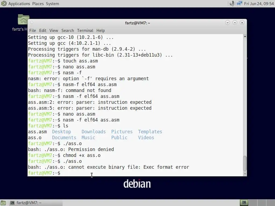Click the 'Templates' directory name in ls output
This screenshot has width=275, height=206.
click(x=150, y=132)
